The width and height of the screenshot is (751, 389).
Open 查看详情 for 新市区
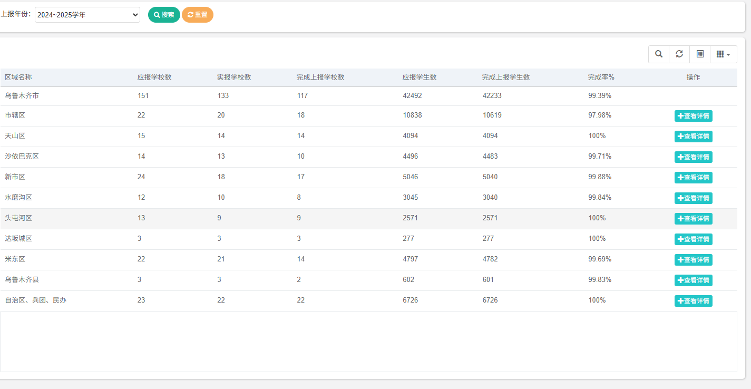coord(693,178)
